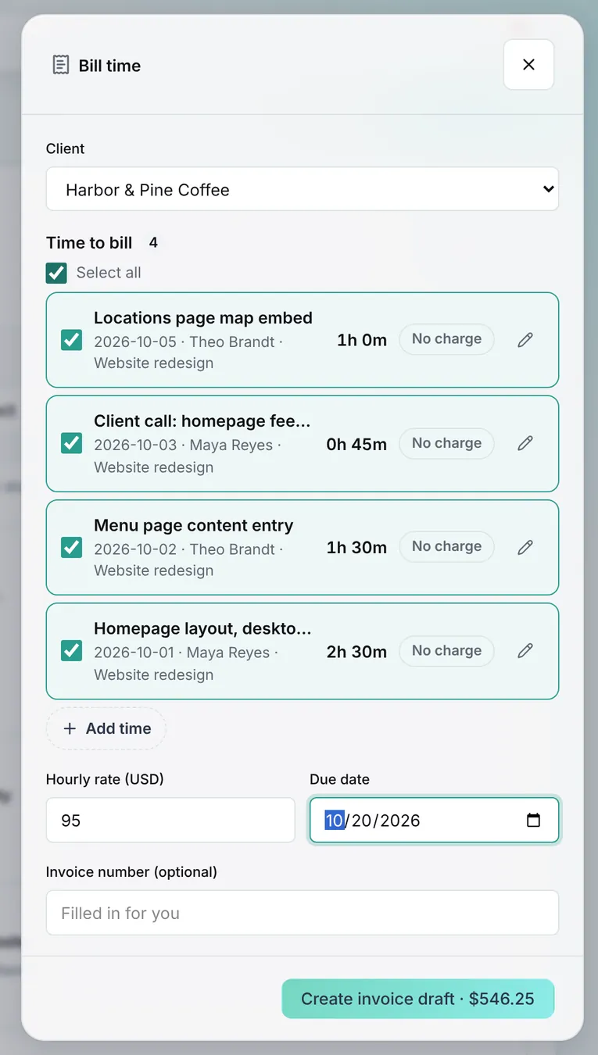Focus the Hourly rate field showing 95

pos(170,821)
